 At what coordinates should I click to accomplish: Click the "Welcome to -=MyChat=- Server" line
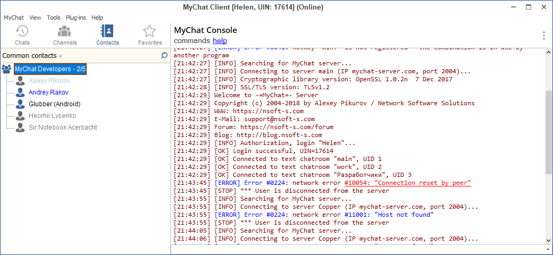click(x=246, y=95)
